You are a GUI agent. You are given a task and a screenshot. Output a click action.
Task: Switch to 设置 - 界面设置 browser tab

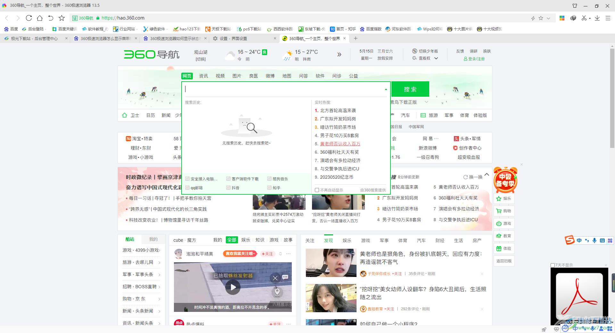(x=243, y=38)
